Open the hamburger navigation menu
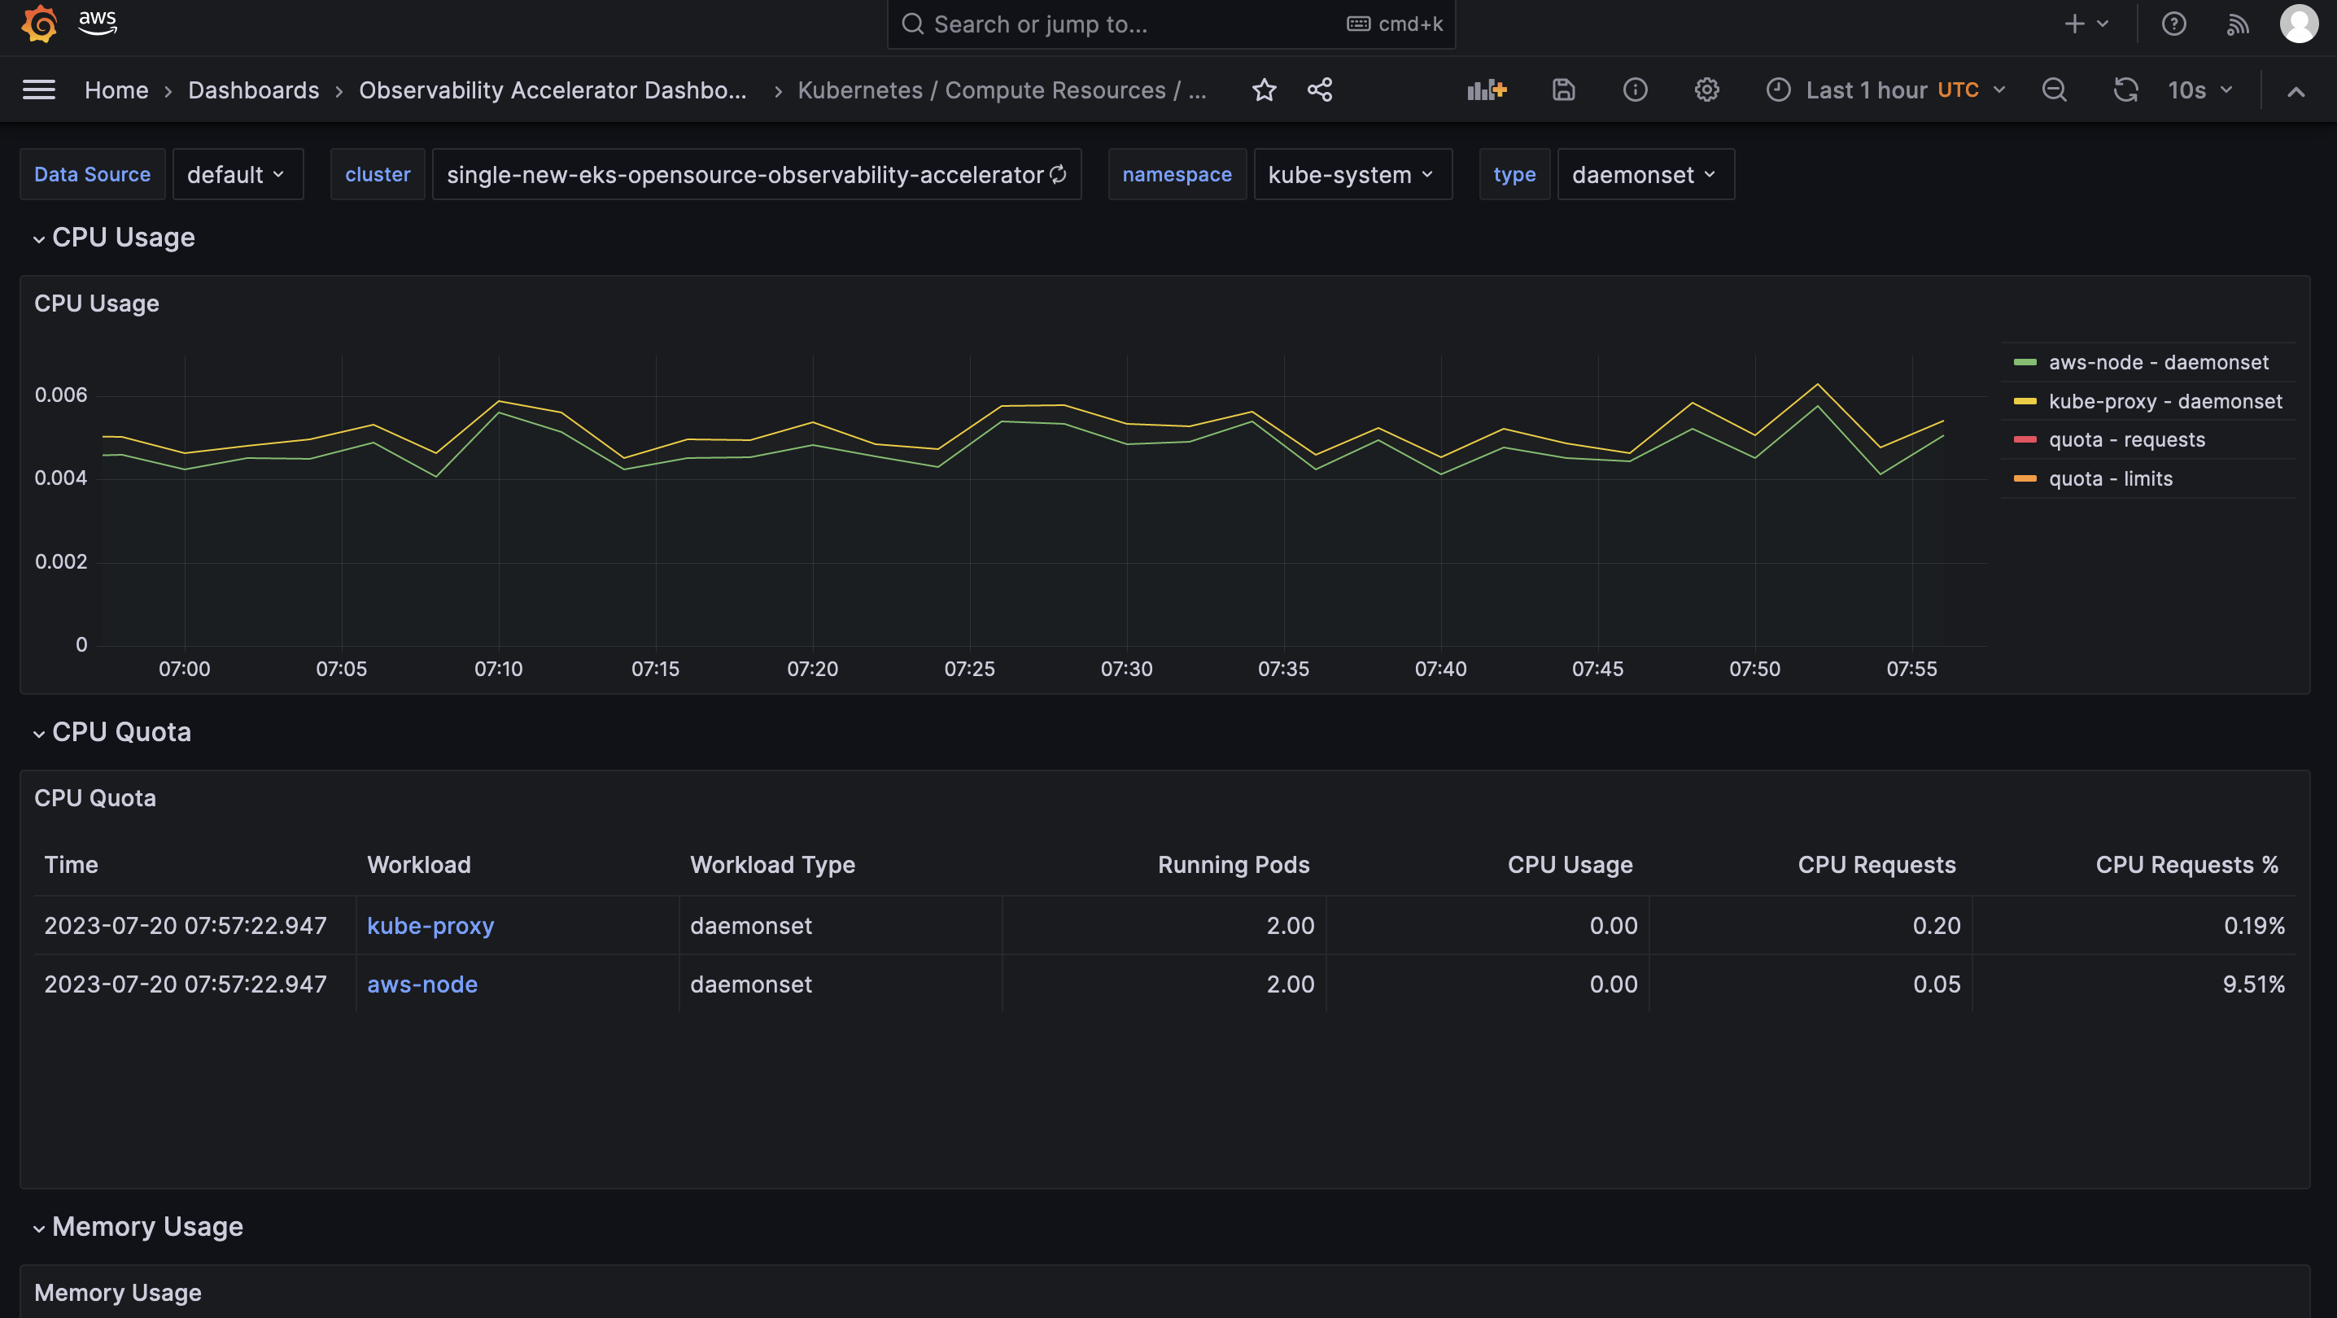 click(39, 89)
